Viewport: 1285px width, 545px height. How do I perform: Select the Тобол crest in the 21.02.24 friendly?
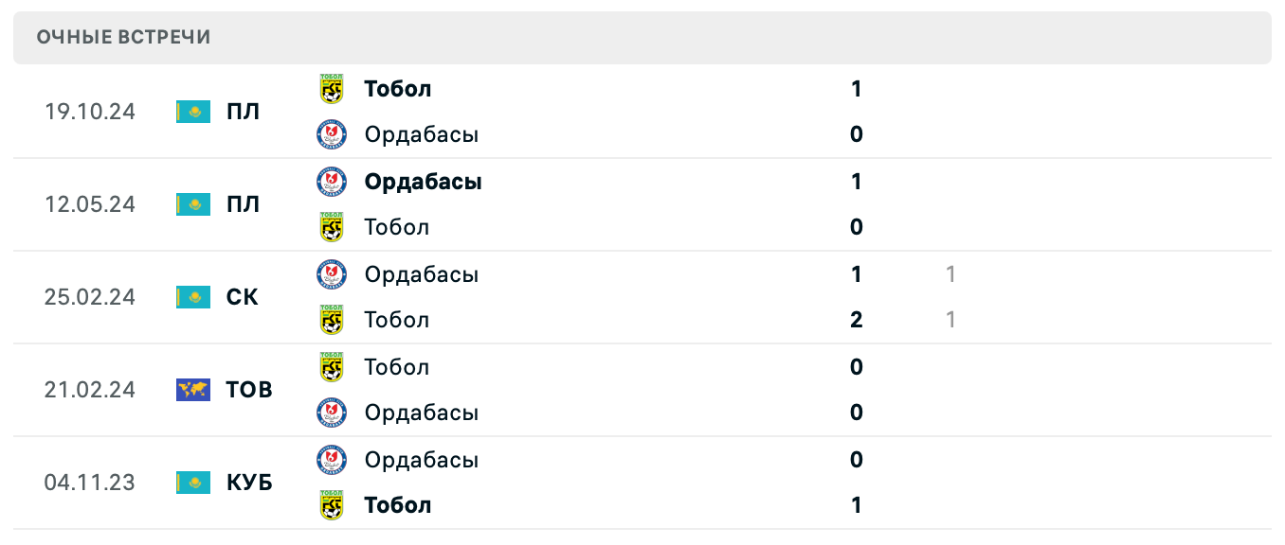click(333, 366)
